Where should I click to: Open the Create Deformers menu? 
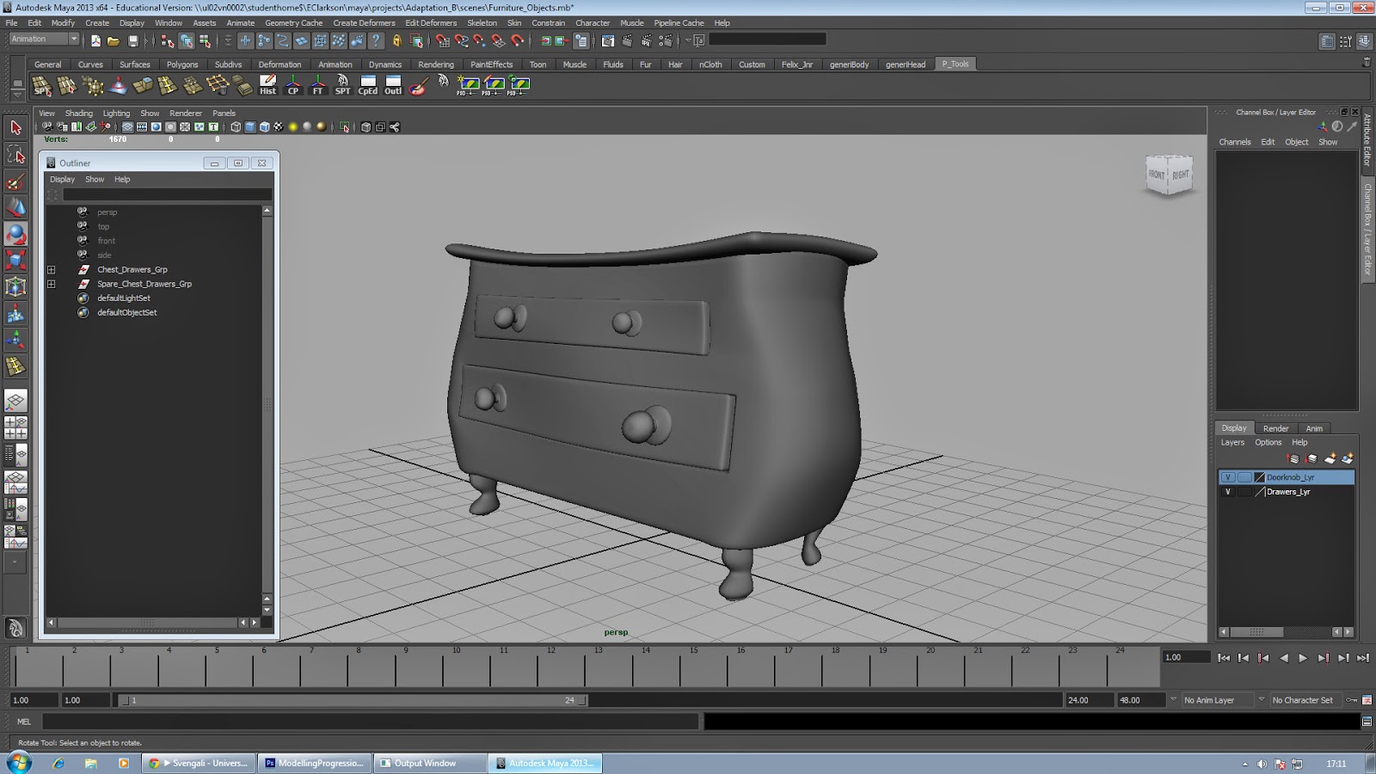click(364, 23)
